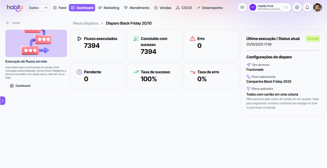
Task: Click the Fluxos executados play icon
Action: [x=80, y=39]
